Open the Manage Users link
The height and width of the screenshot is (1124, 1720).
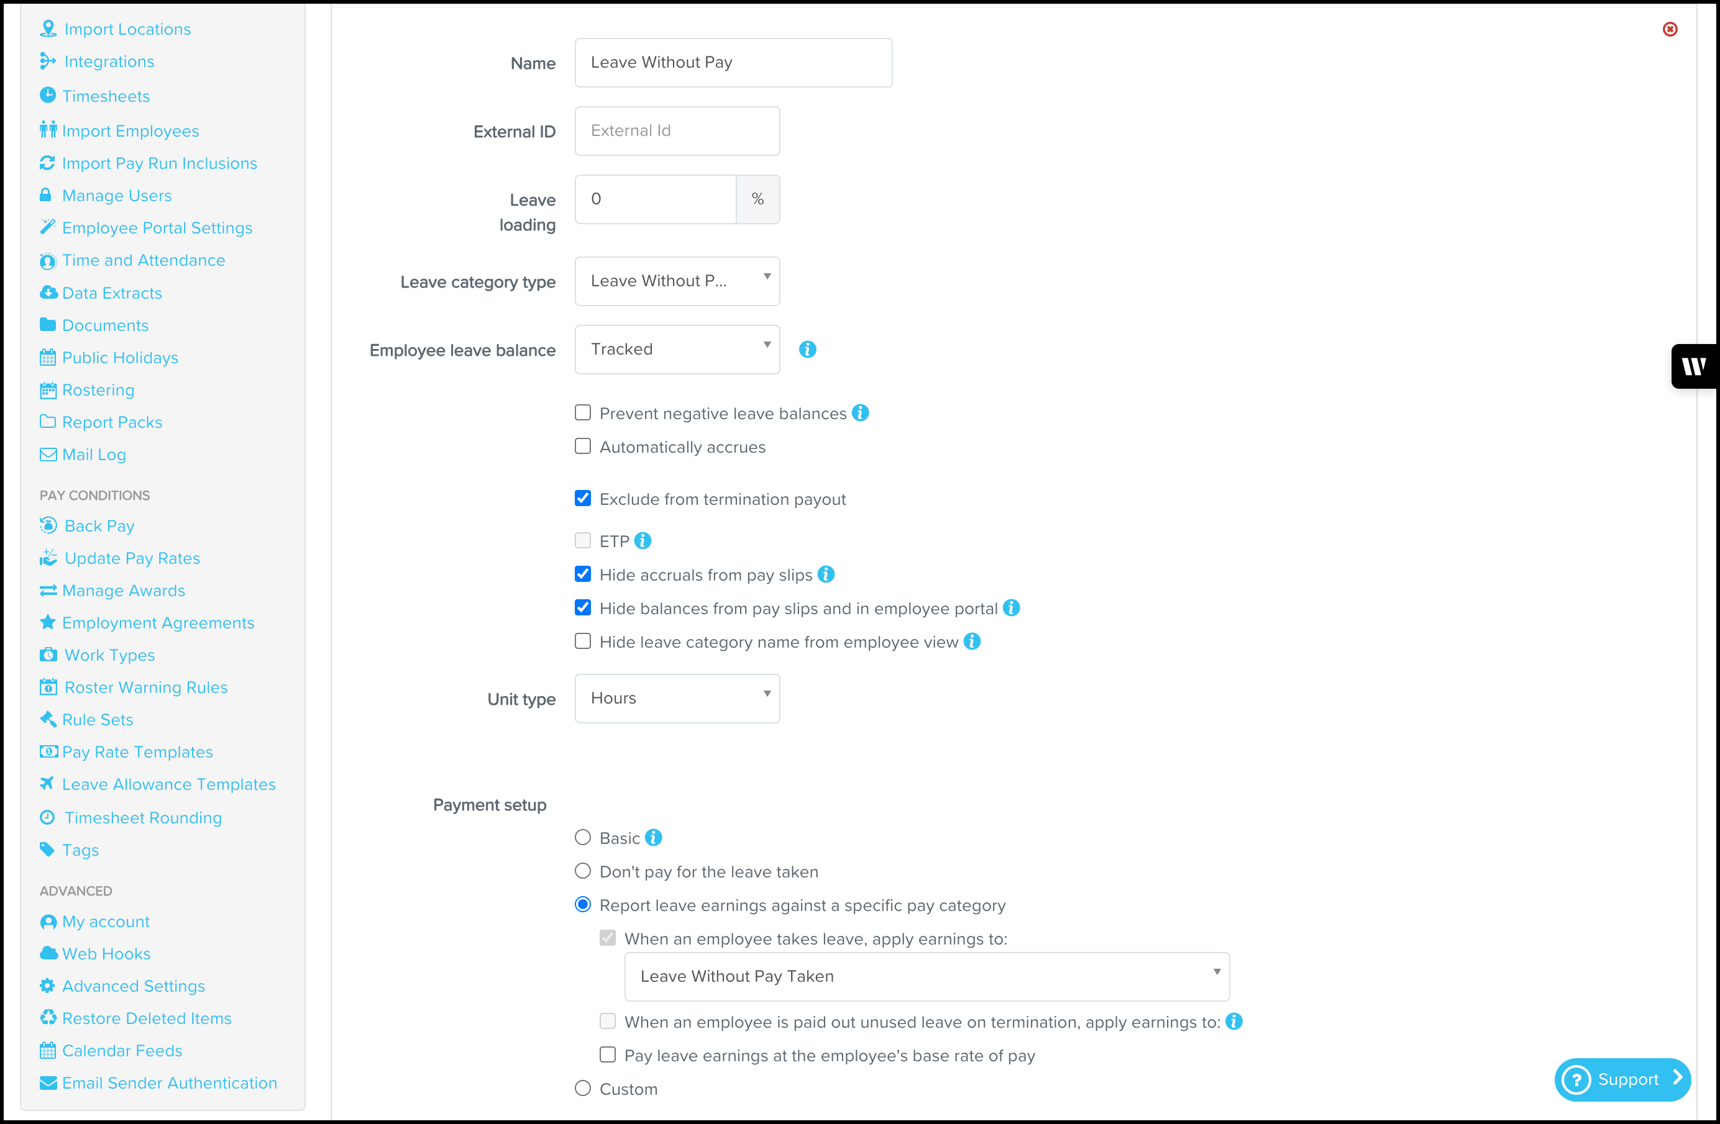click(x=117, y=196)
